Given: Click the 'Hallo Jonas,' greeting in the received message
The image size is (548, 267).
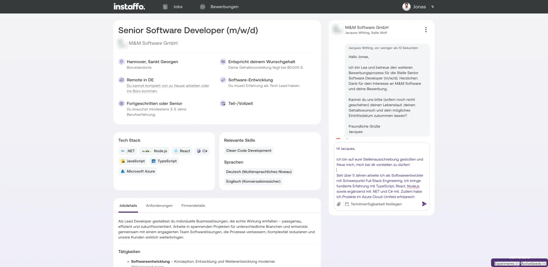Looking at the screenshot, I should coord(359,57).
